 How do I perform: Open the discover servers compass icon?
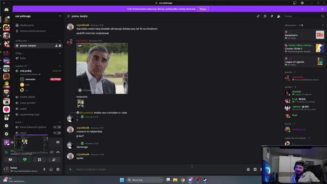coord(6,134)
